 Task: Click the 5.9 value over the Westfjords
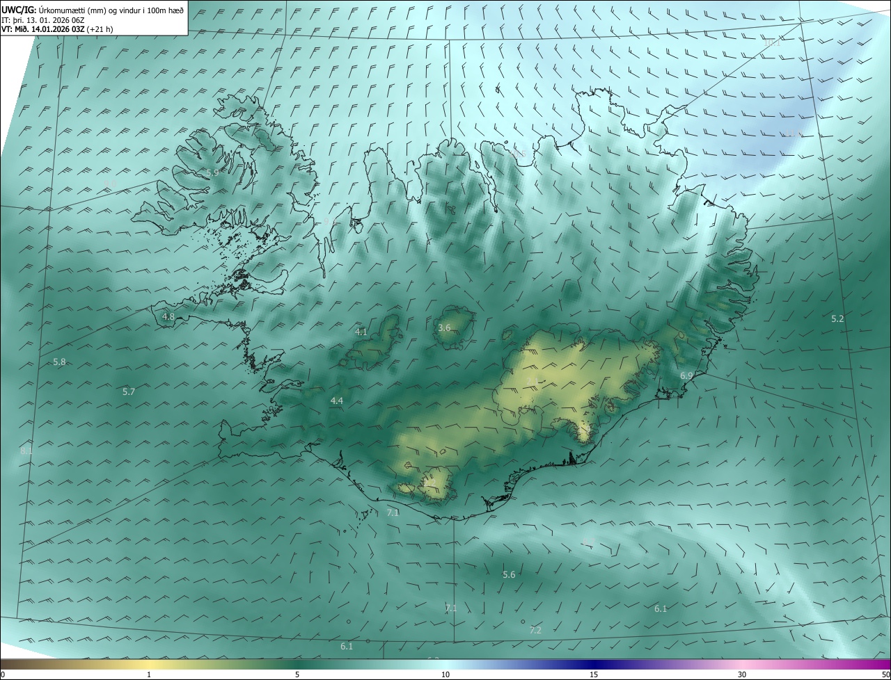pyautogui.click(x=212, y=172)
